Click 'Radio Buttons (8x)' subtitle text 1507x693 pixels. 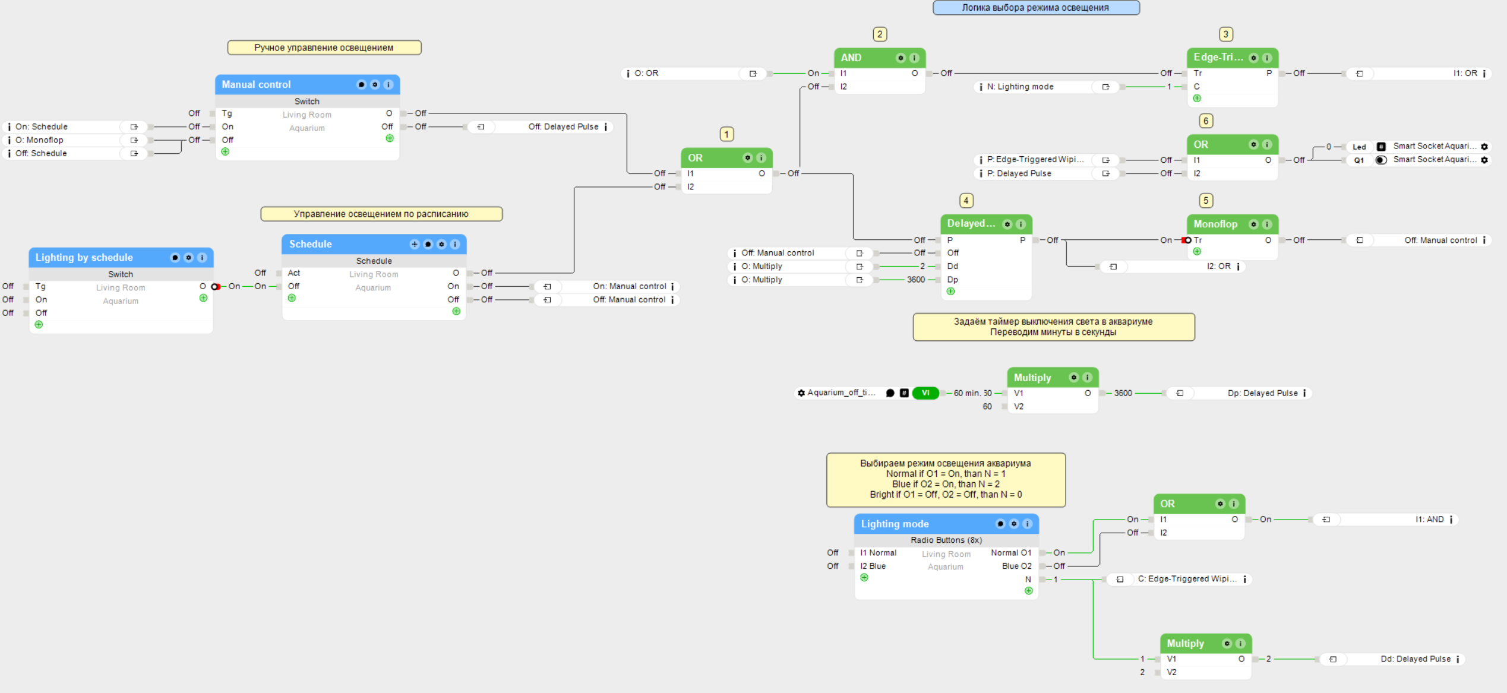946,540
